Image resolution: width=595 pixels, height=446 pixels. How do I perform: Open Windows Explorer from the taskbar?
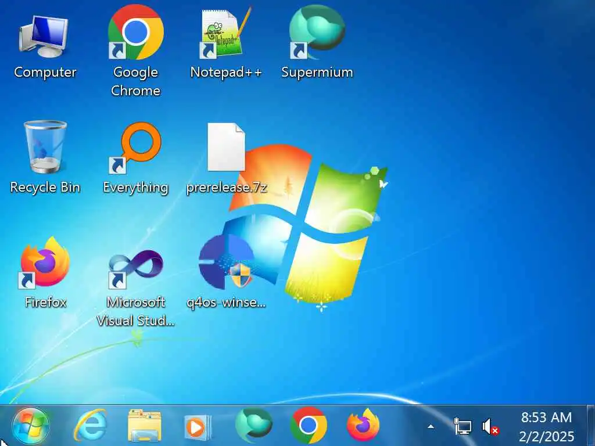pyautogui.click(x=145, y=426)
